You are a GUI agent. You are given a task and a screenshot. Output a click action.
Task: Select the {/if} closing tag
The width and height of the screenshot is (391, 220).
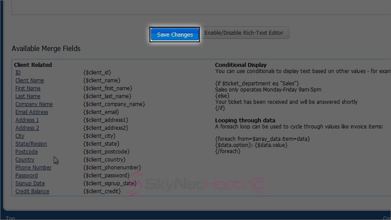(x=220, y=108)
